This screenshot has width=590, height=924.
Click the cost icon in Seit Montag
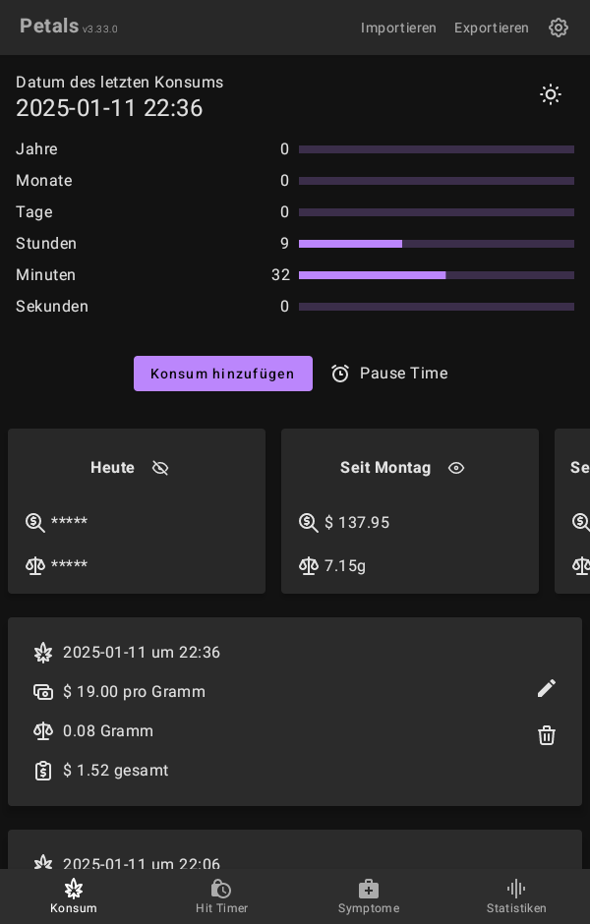309,523
